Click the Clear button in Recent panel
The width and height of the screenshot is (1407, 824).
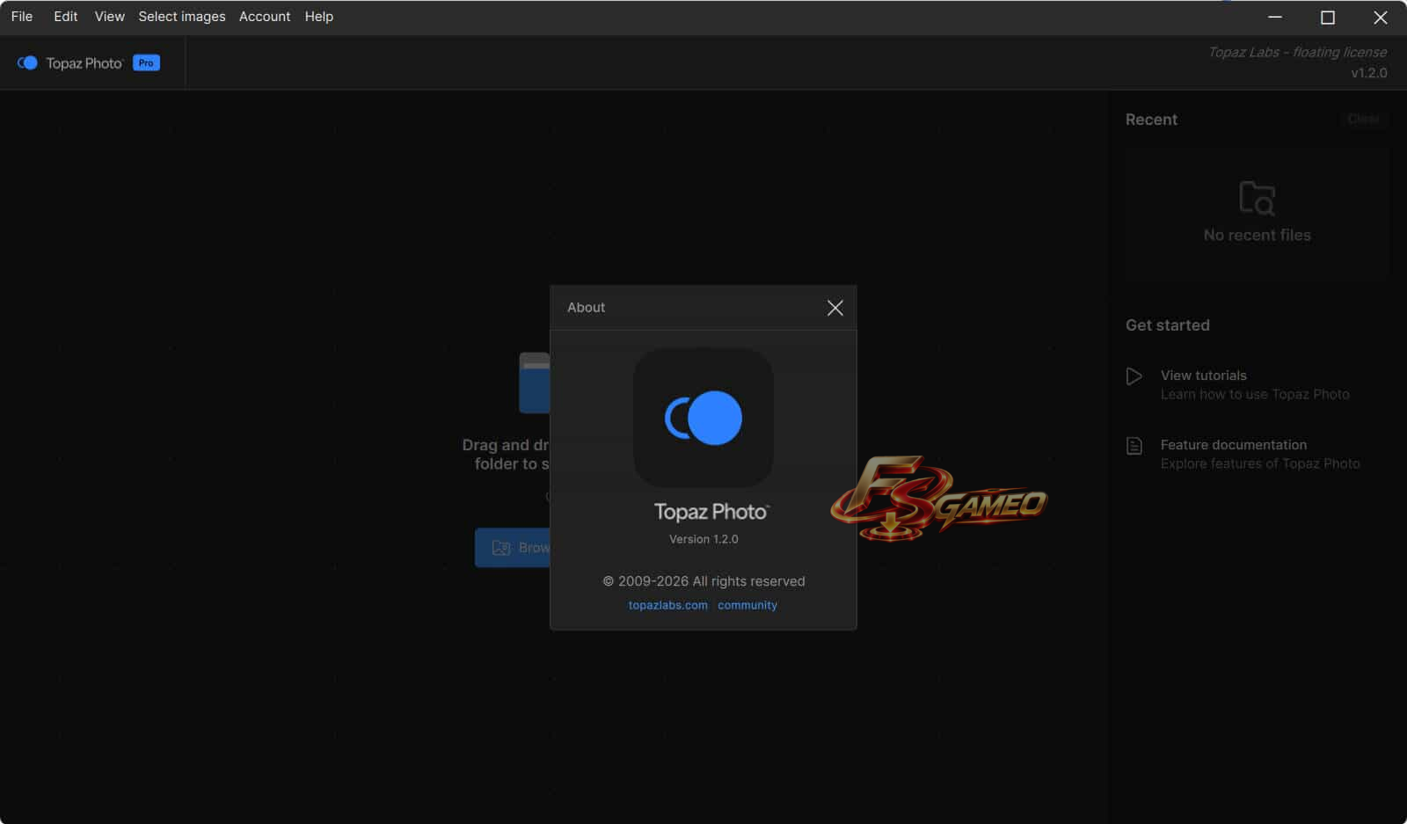pos(1364,119)
